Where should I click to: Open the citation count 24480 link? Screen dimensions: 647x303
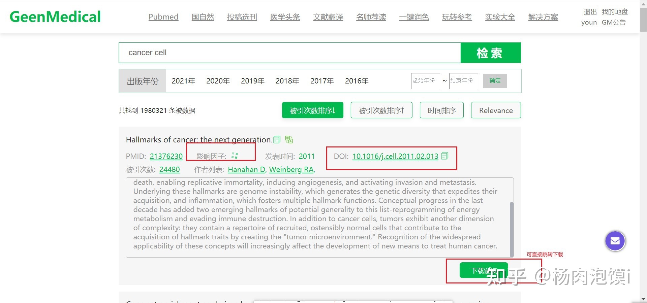pos(170,169)
